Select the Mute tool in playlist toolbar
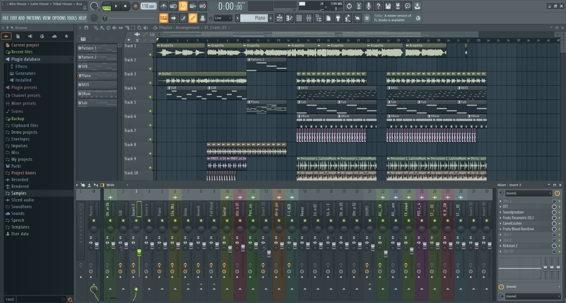The image size is (566, 303). point(114,28)
